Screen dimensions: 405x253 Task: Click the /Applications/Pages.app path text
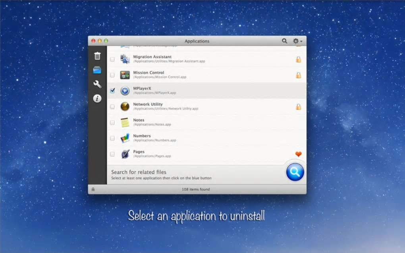(x=152, y=156)
